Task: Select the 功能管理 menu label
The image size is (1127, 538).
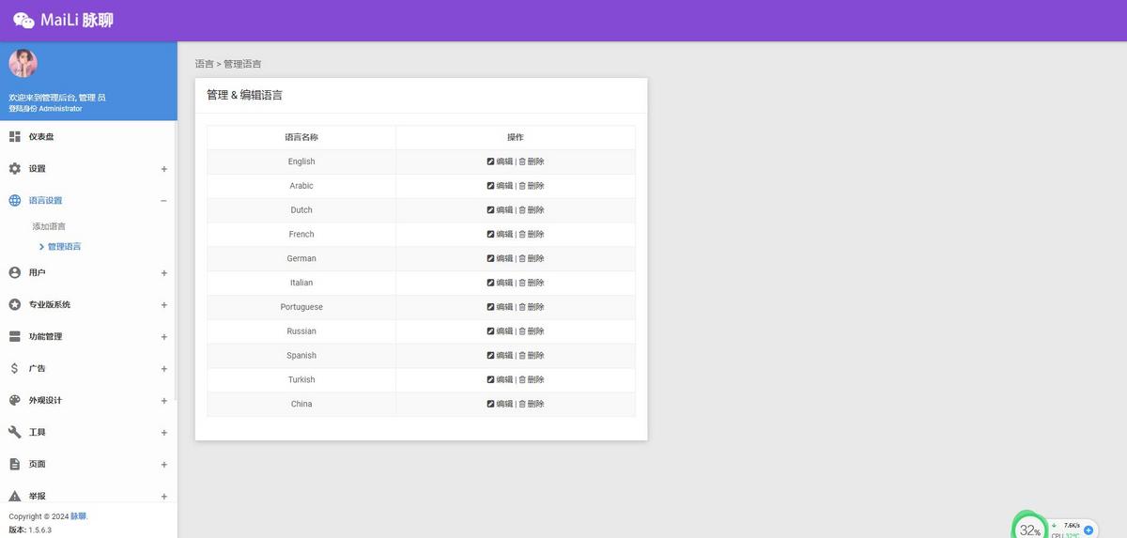Action: click(x=45, y=336)
